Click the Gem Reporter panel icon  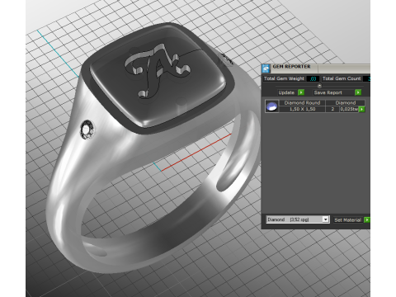[266, 68]
